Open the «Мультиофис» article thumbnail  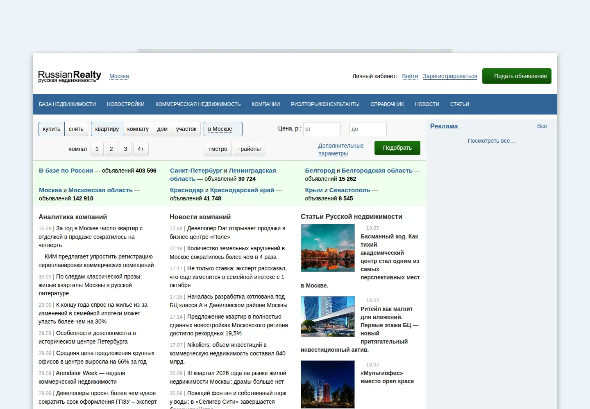(x=328, y=384)
